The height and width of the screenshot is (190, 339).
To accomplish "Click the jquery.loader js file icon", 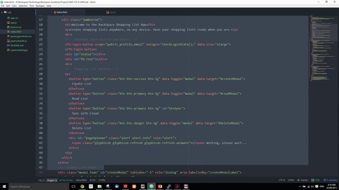I will 8,41.
